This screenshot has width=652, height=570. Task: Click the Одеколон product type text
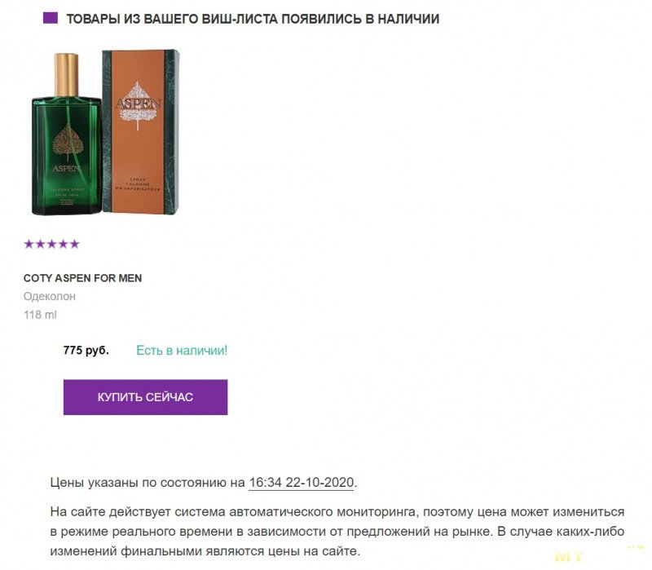coord(50,296)
